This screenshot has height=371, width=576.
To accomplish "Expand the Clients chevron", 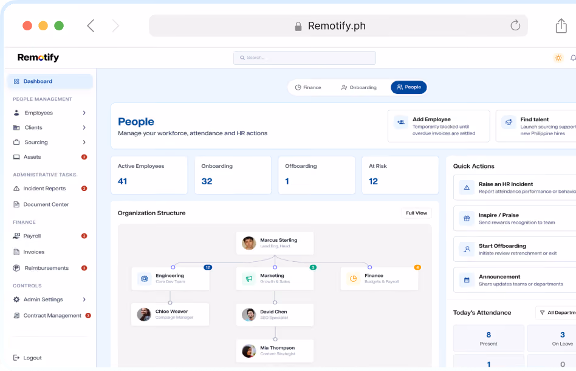I will [84, 127].
